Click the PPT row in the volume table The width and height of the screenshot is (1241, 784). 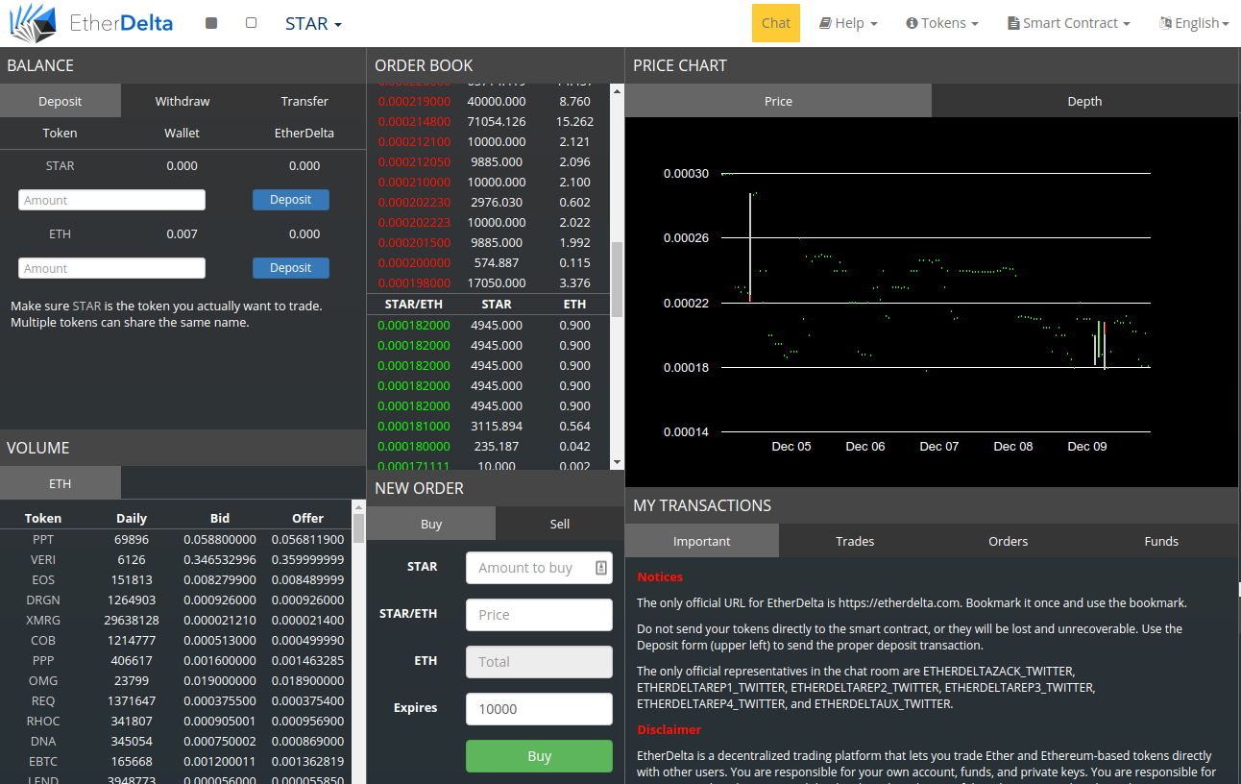[176, 540]
